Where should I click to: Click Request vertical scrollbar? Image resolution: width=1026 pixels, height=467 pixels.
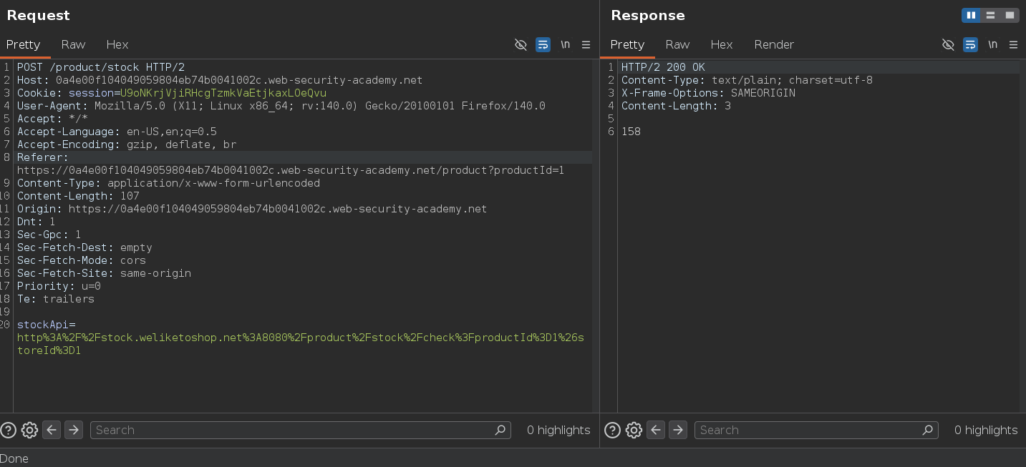click(x=596, y=236)
